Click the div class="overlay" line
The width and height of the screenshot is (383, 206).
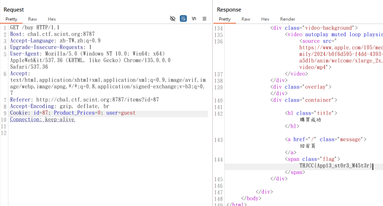coord(301,87)
